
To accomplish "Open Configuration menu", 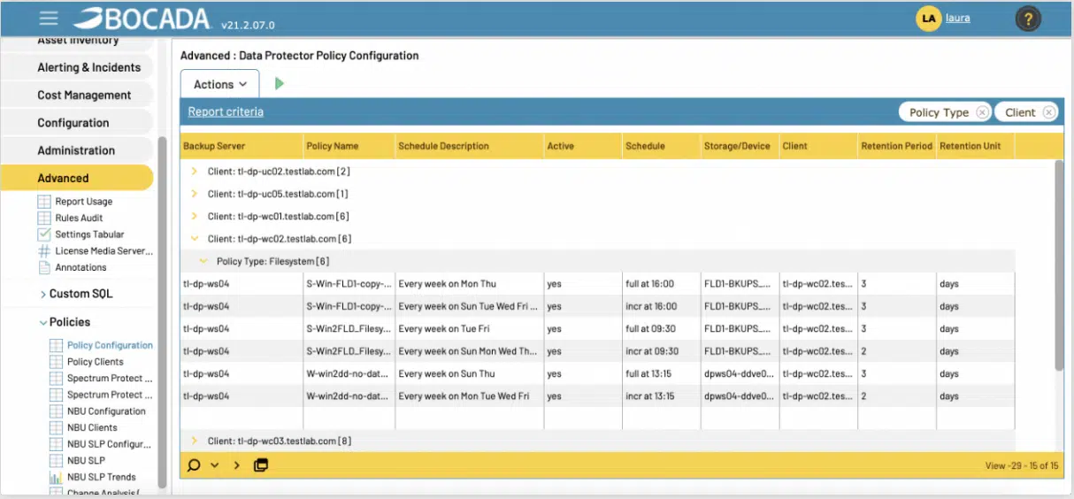I will pyautogui.click(x=73, y=123).
